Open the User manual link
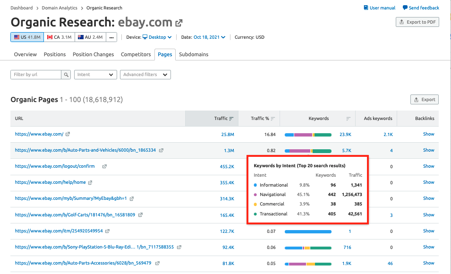 pos(380,8)
